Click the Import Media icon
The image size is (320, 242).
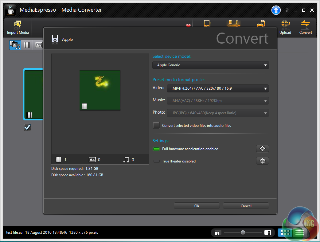coord(18,25)
